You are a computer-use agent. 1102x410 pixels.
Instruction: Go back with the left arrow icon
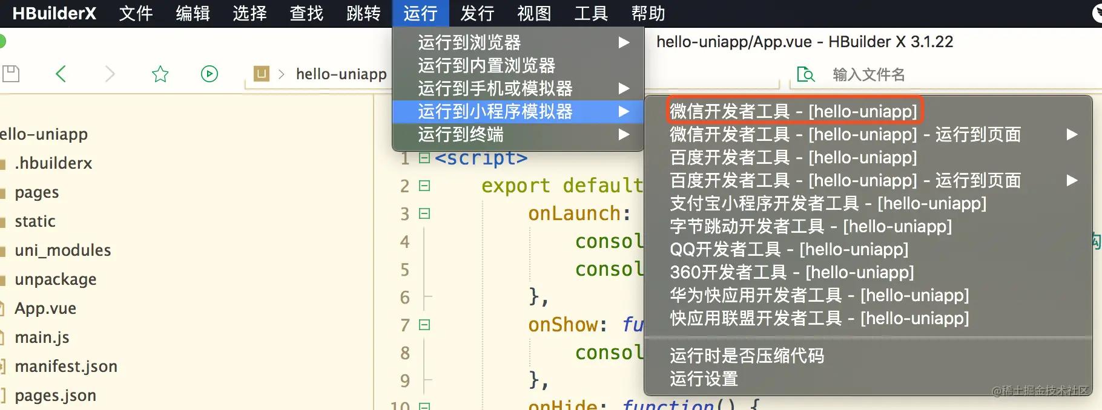point(61,74)
